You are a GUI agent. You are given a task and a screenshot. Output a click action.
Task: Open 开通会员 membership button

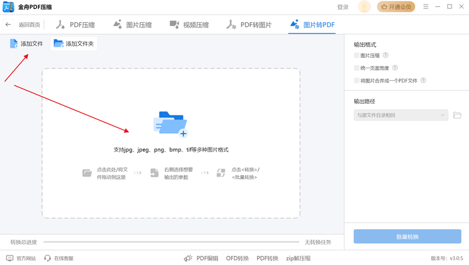click(396, 6)
